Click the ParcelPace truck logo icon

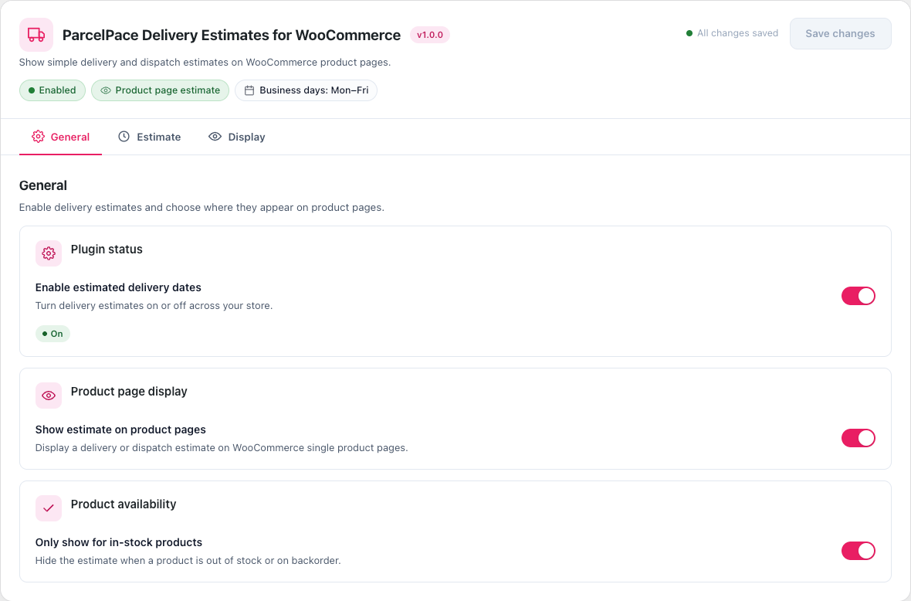36,35
